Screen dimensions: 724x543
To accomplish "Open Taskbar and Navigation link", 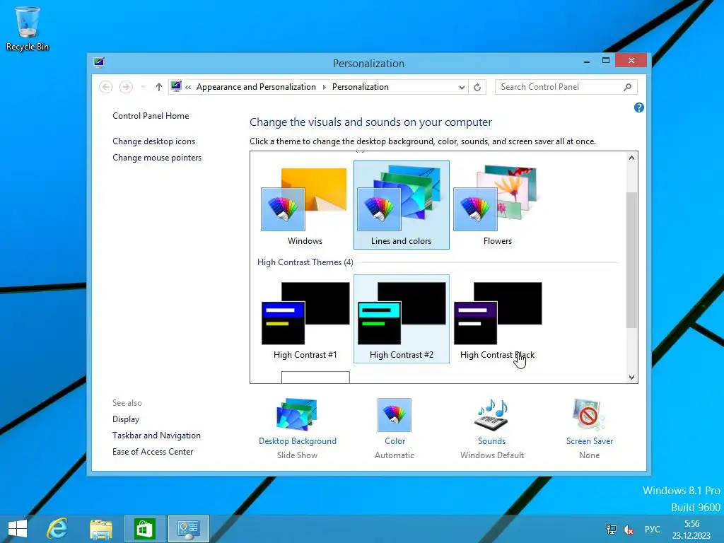I will pos(156,436).
